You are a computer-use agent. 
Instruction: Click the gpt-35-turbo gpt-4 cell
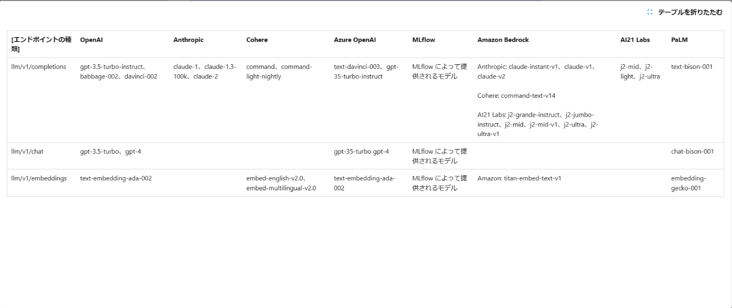pos(361,152)
